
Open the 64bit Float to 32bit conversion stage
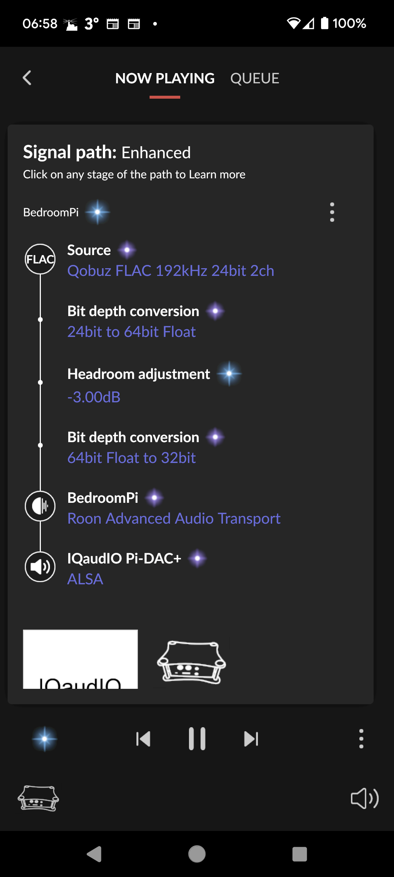[x=132, y=458]
